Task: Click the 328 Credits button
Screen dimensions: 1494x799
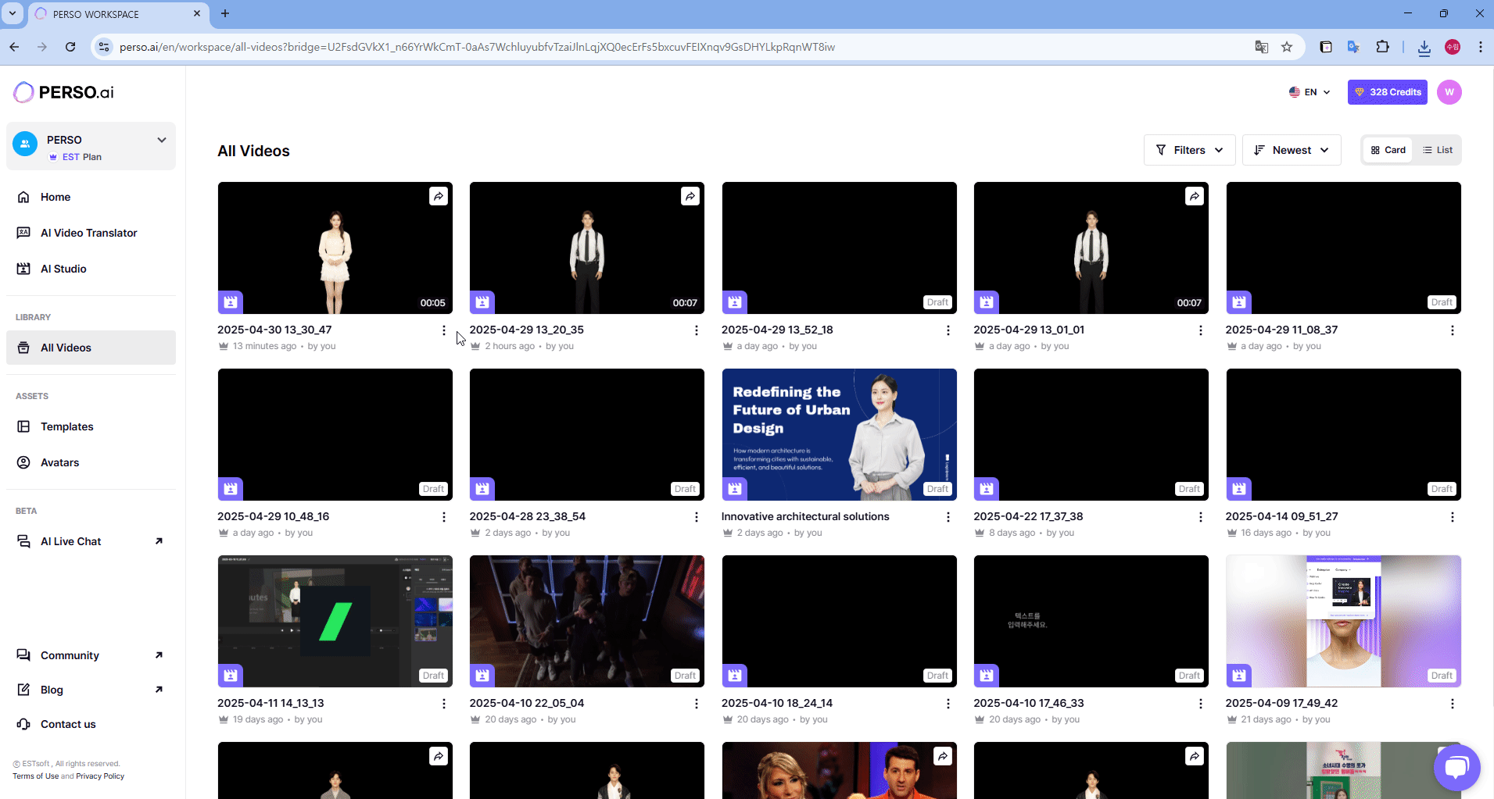Action: click(1388, 92)
